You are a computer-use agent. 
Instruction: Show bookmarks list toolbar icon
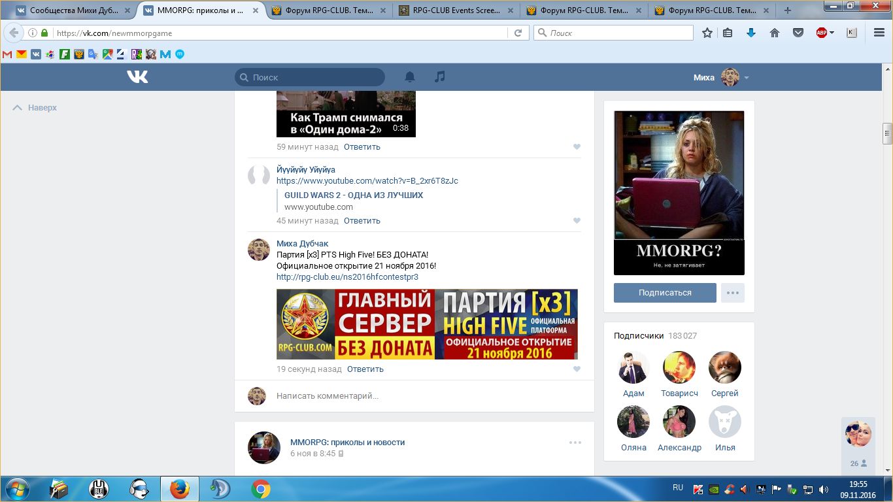pyautogui.click(x=728, y=33)
